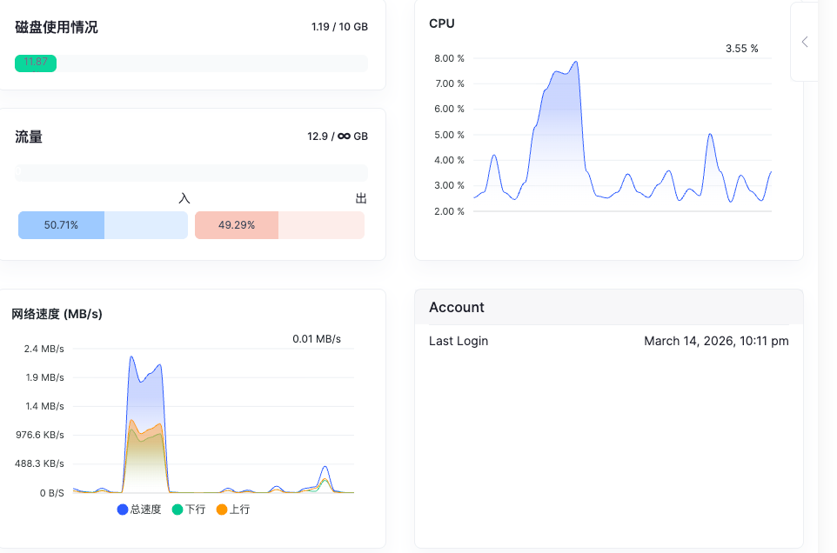Viewport: 837px width, 553px height.
Task: Toggle the 下行 green legend dot
Action: (177, 510)
